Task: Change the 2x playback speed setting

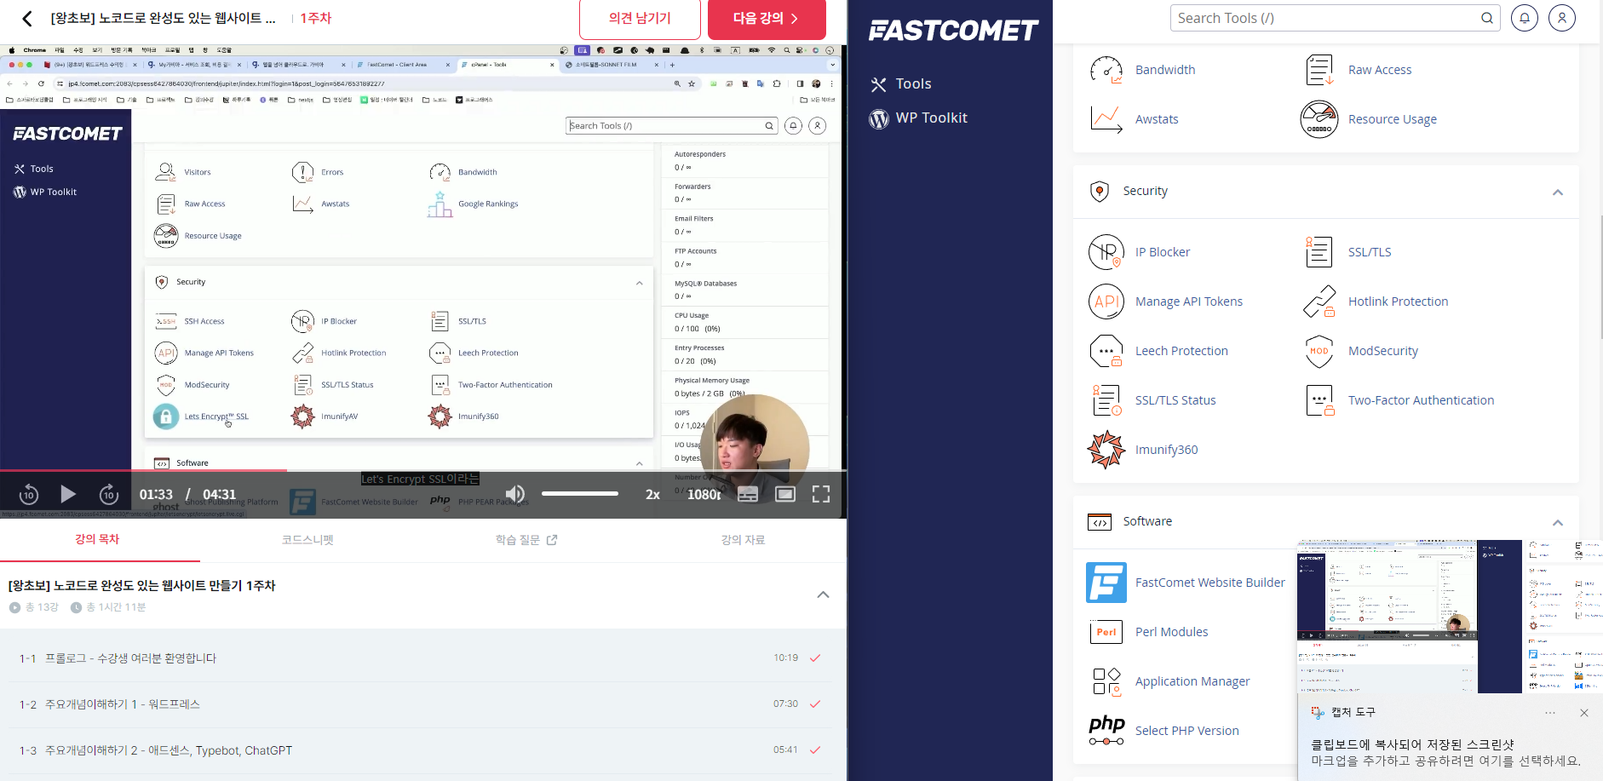Action: click(652, 495)
